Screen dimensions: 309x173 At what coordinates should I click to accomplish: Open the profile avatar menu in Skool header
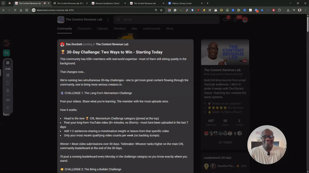click(245, 20)
